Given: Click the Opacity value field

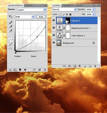Looking at the screenshot, I should coord(89,9).
